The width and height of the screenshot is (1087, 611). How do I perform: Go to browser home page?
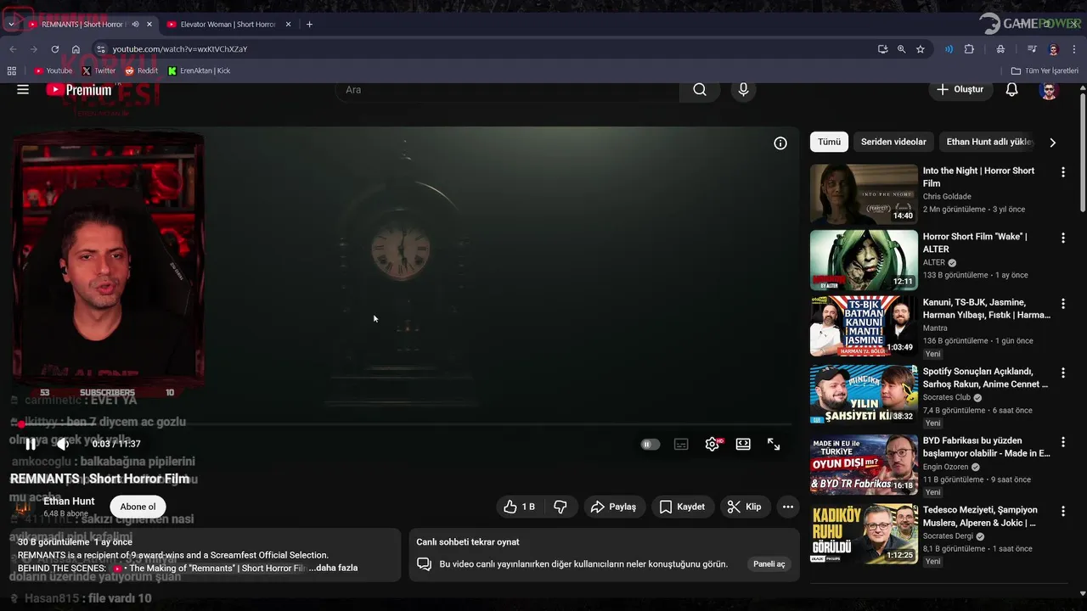tap(76, 49)
